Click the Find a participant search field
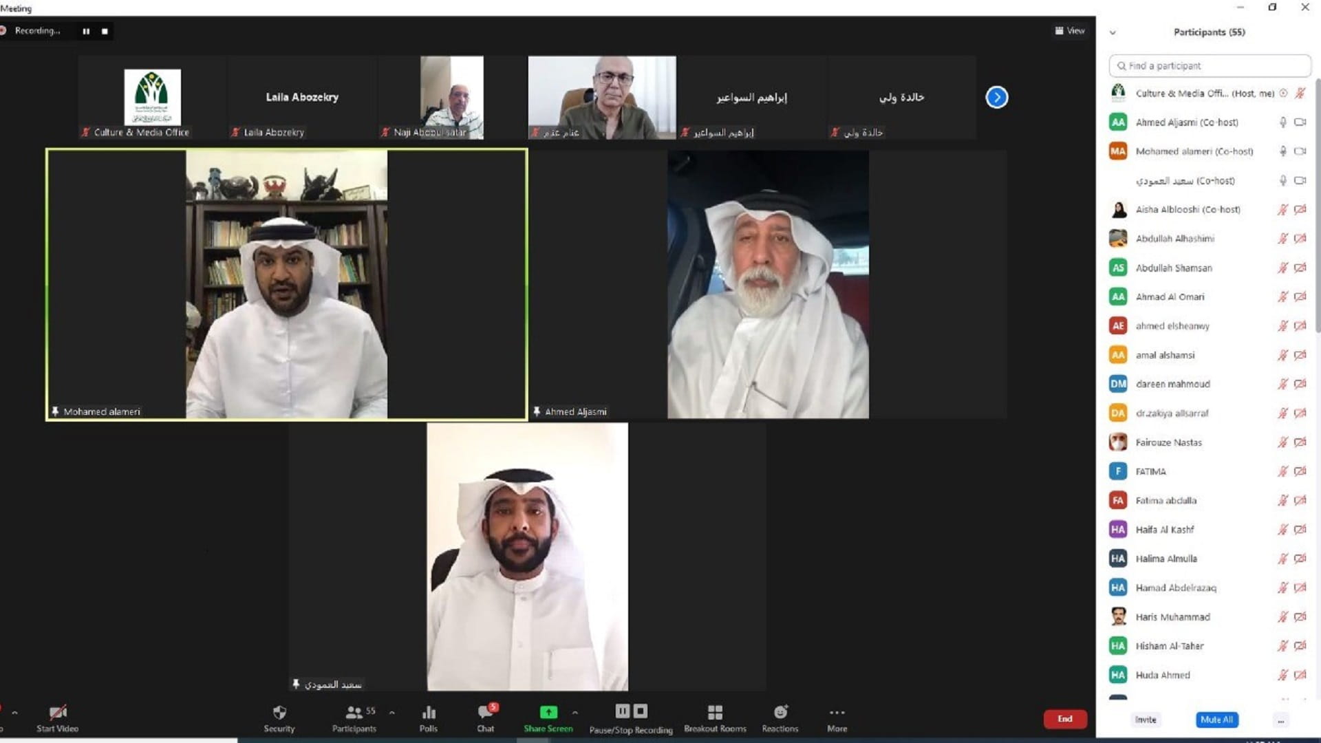 [x=1210, y=65]
